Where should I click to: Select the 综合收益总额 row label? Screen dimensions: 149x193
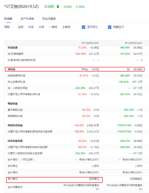point(15,141)
